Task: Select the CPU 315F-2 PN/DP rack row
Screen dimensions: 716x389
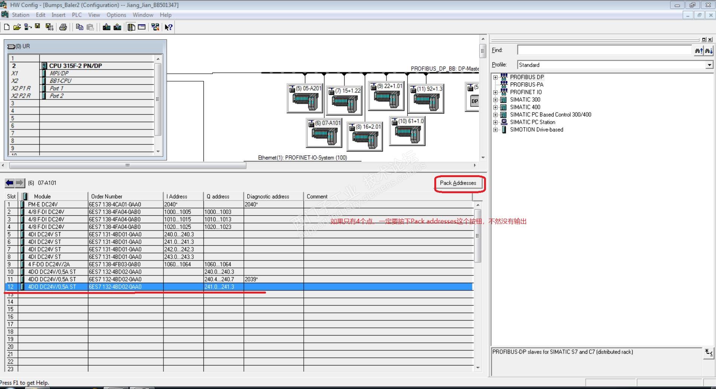Action: click(x=81, y=66)
